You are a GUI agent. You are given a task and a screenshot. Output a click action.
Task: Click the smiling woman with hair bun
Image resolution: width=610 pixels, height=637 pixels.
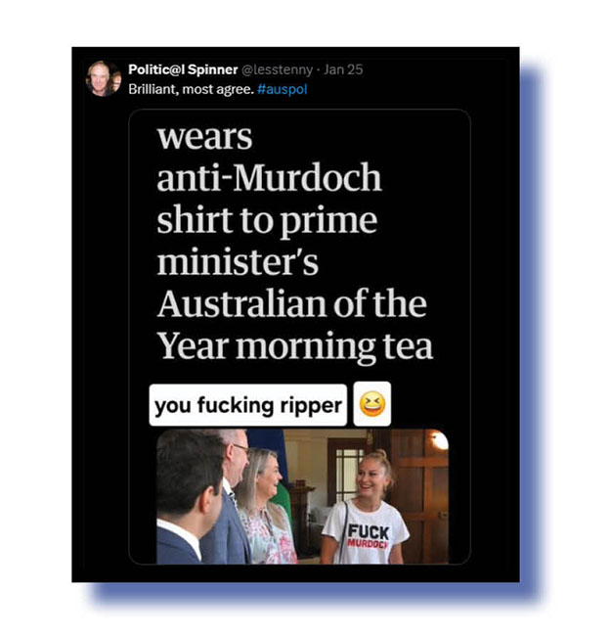pyautogui.click(x=368, y=508)
